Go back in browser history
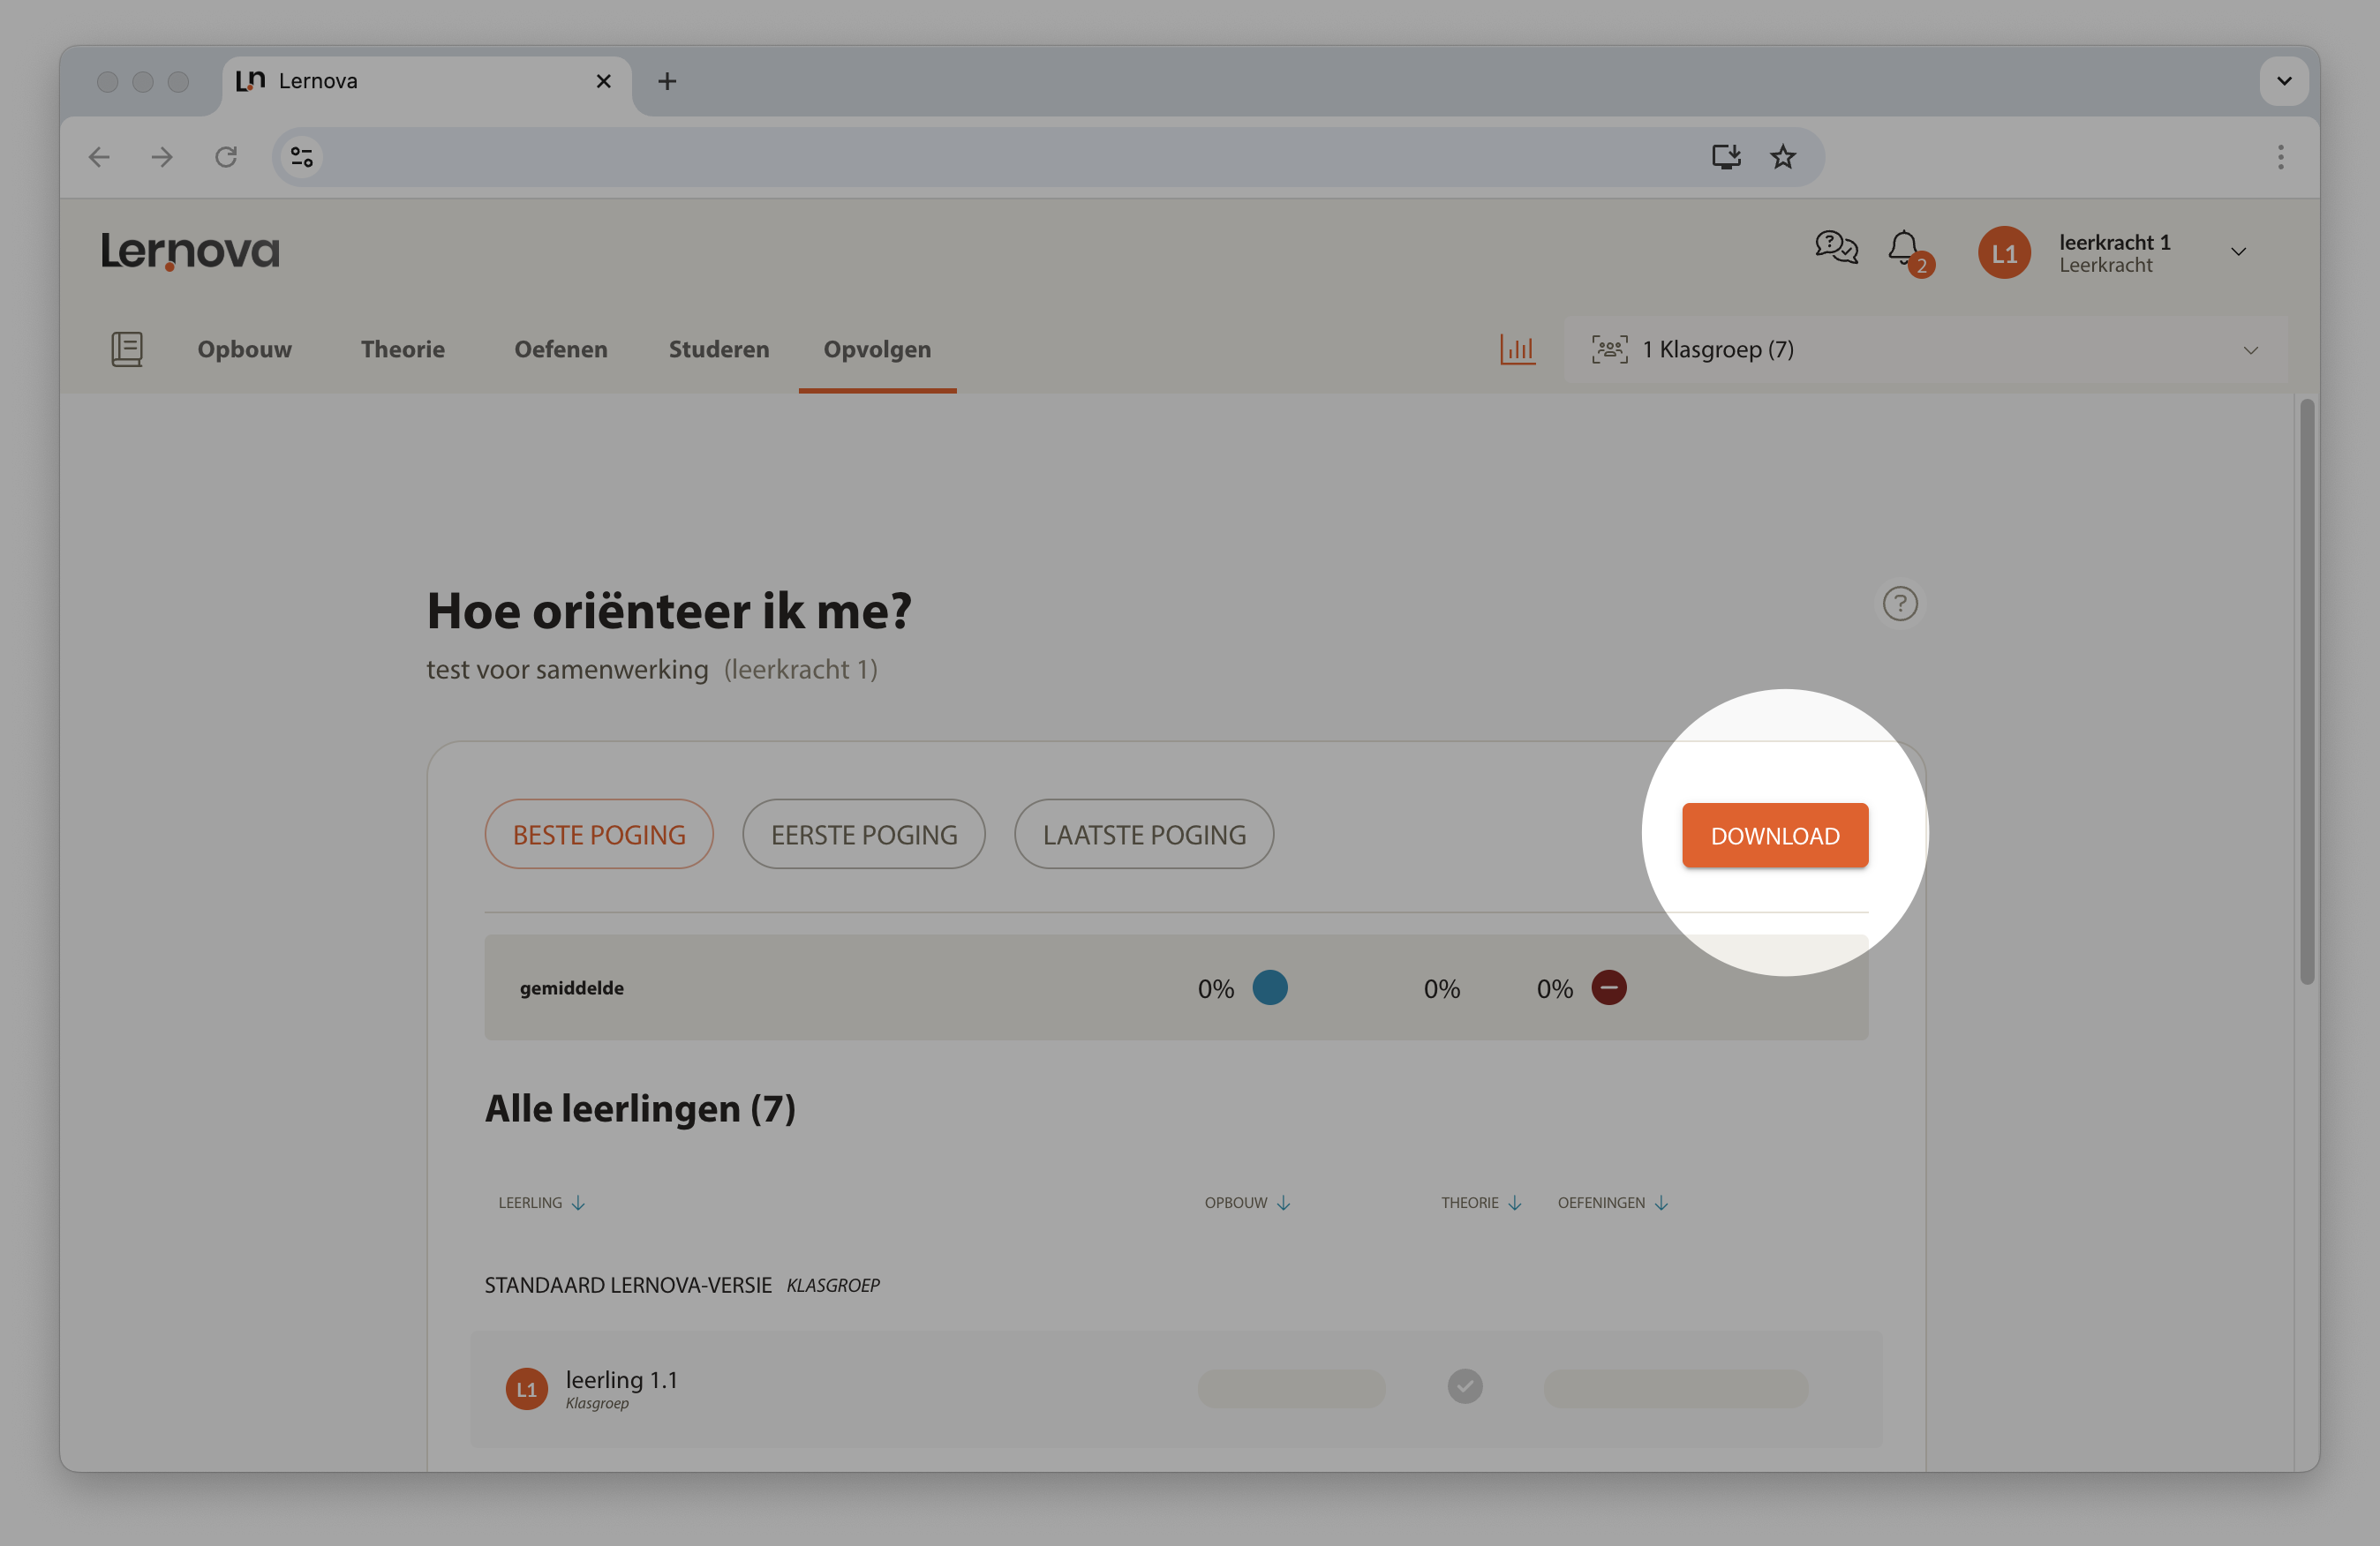2380x1546 pixels. coord(99,157)
